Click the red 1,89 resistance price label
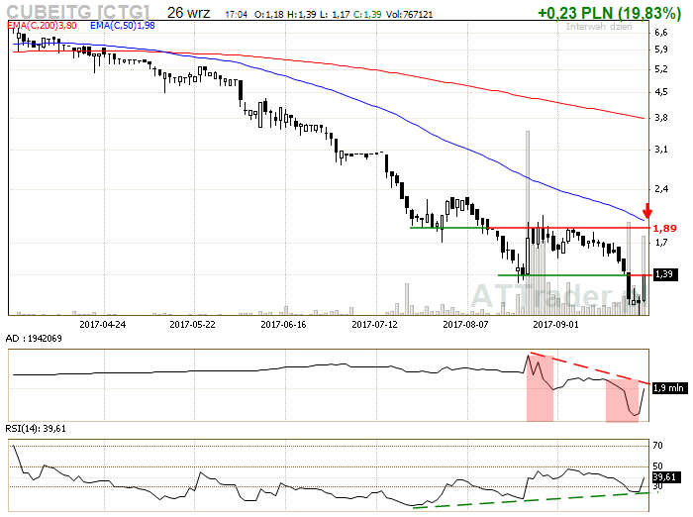This screenshot has height=517, width=693. point(665,228)
